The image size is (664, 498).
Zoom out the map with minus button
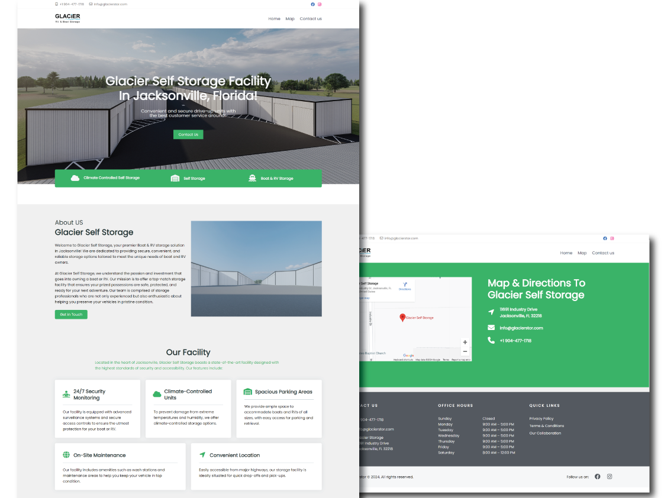(x=465, y=351)
